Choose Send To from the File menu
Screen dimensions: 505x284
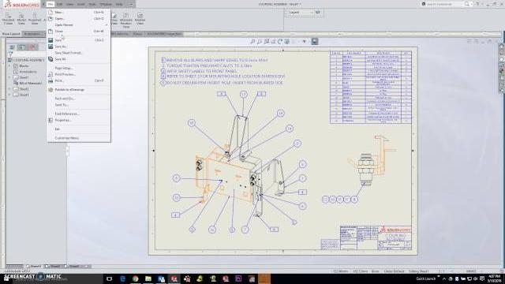[x=62, y=105]
